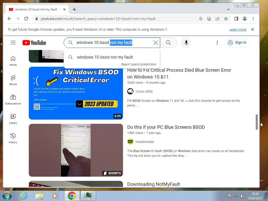Screen dimensions: 268x201
Task: Click the muted volume tray icon
Action: [242, 196]
